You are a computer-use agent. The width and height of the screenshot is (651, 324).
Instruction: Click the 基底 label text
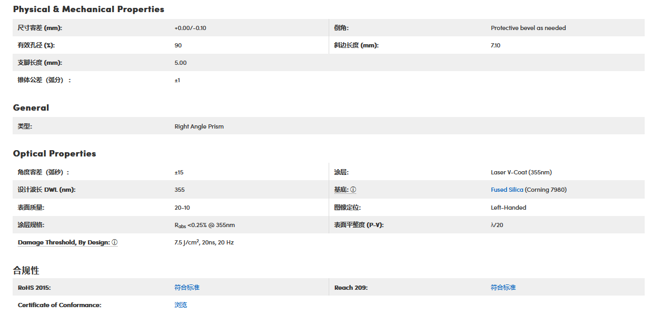pos(341,190)
